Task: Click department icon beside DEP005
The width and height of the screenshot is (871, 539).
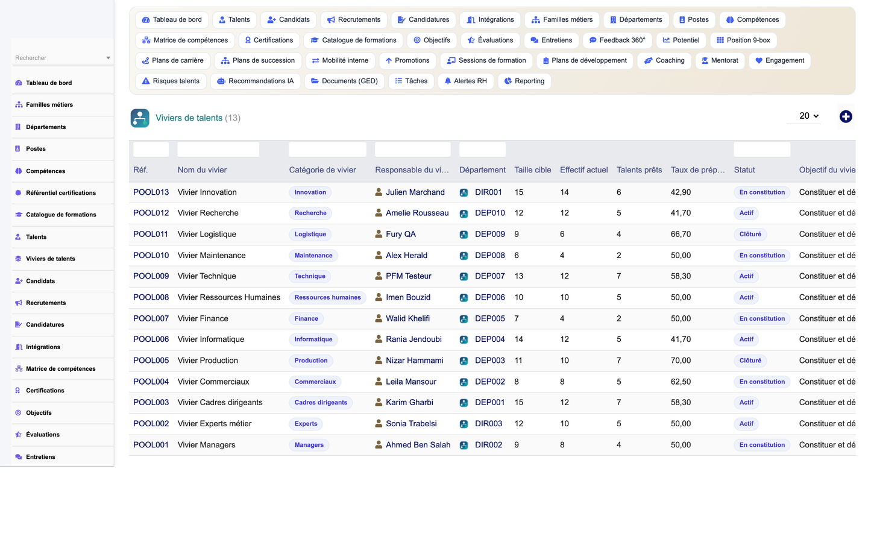Action: (x=464, y=319)
